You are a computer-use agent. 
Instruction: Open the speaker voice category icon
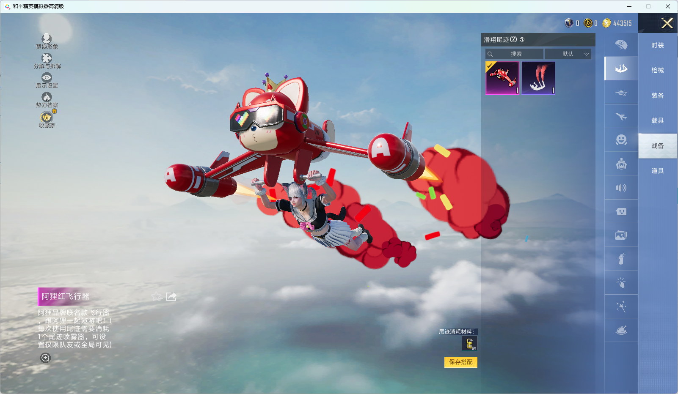[x=621, y=188]
